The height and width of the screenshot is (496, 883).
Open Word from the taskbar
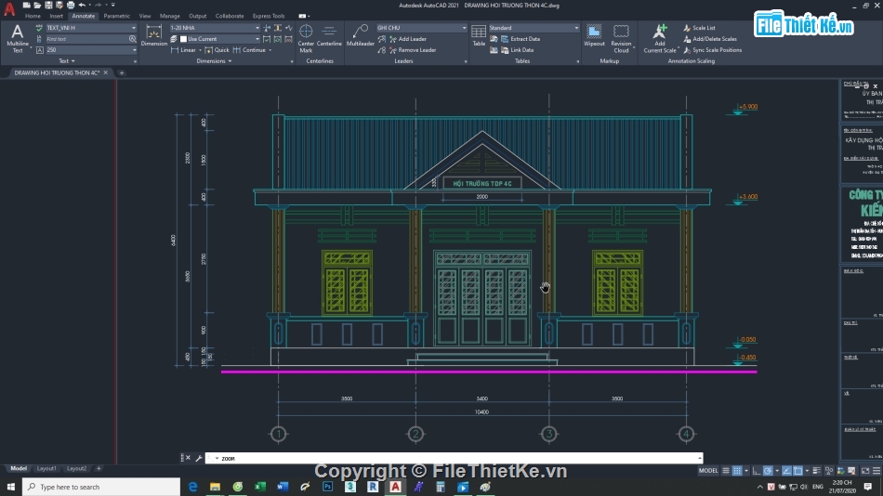click(x=283, y=487)
